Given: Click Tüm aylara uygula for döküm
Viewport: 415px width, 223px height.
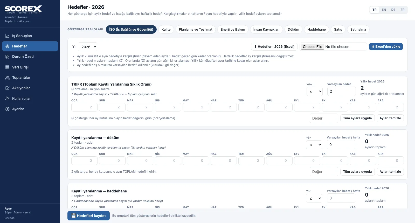Looking at the screenshot, I should pyautogui.click(x=357, y=172).
